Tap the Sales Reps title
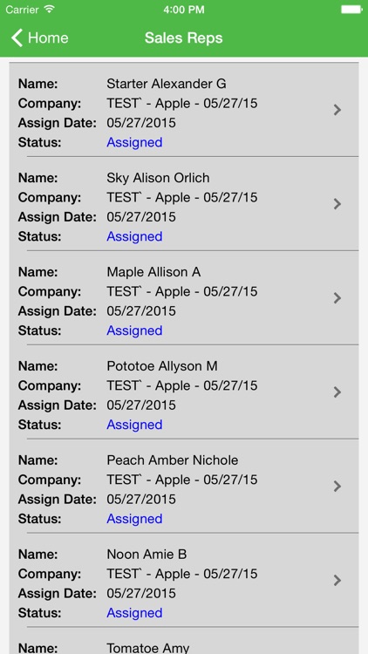Viewport: 368px width, 654px height. point(184,38)
